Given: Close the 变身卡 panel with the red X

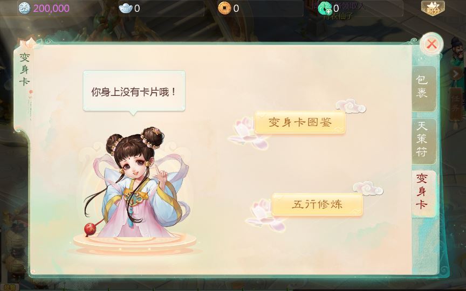Looking at the screenshot, I should click(431, 44).
